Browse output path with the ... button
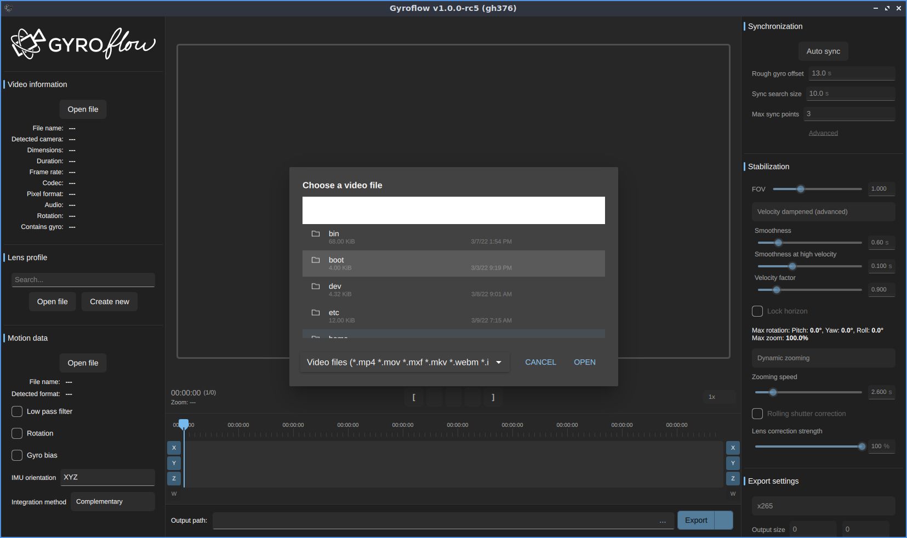 [x=663, y=521]
